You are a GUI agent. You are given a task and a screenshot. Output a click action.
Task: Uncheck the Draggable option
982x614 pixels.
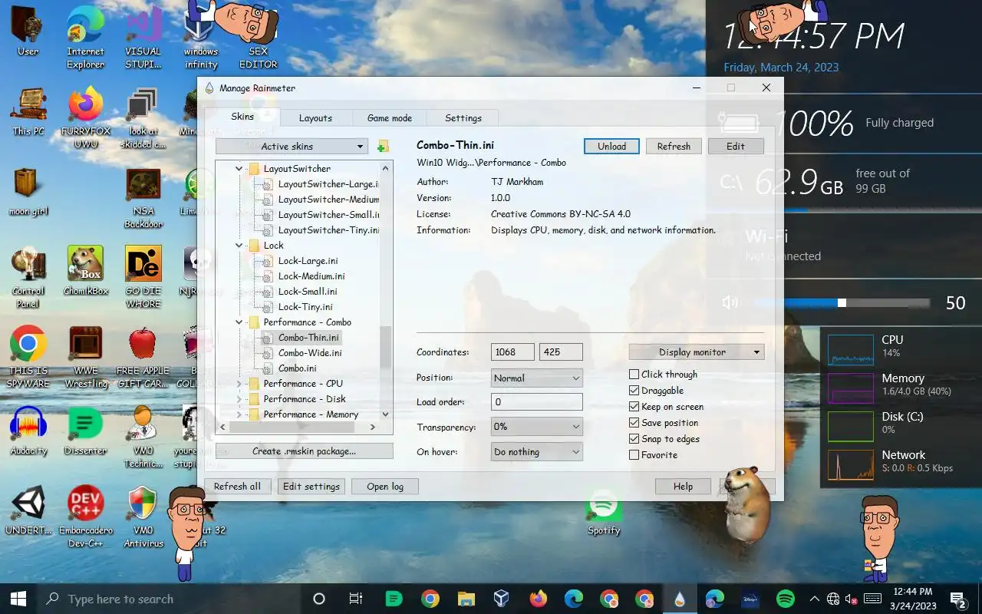coord(634,391)
